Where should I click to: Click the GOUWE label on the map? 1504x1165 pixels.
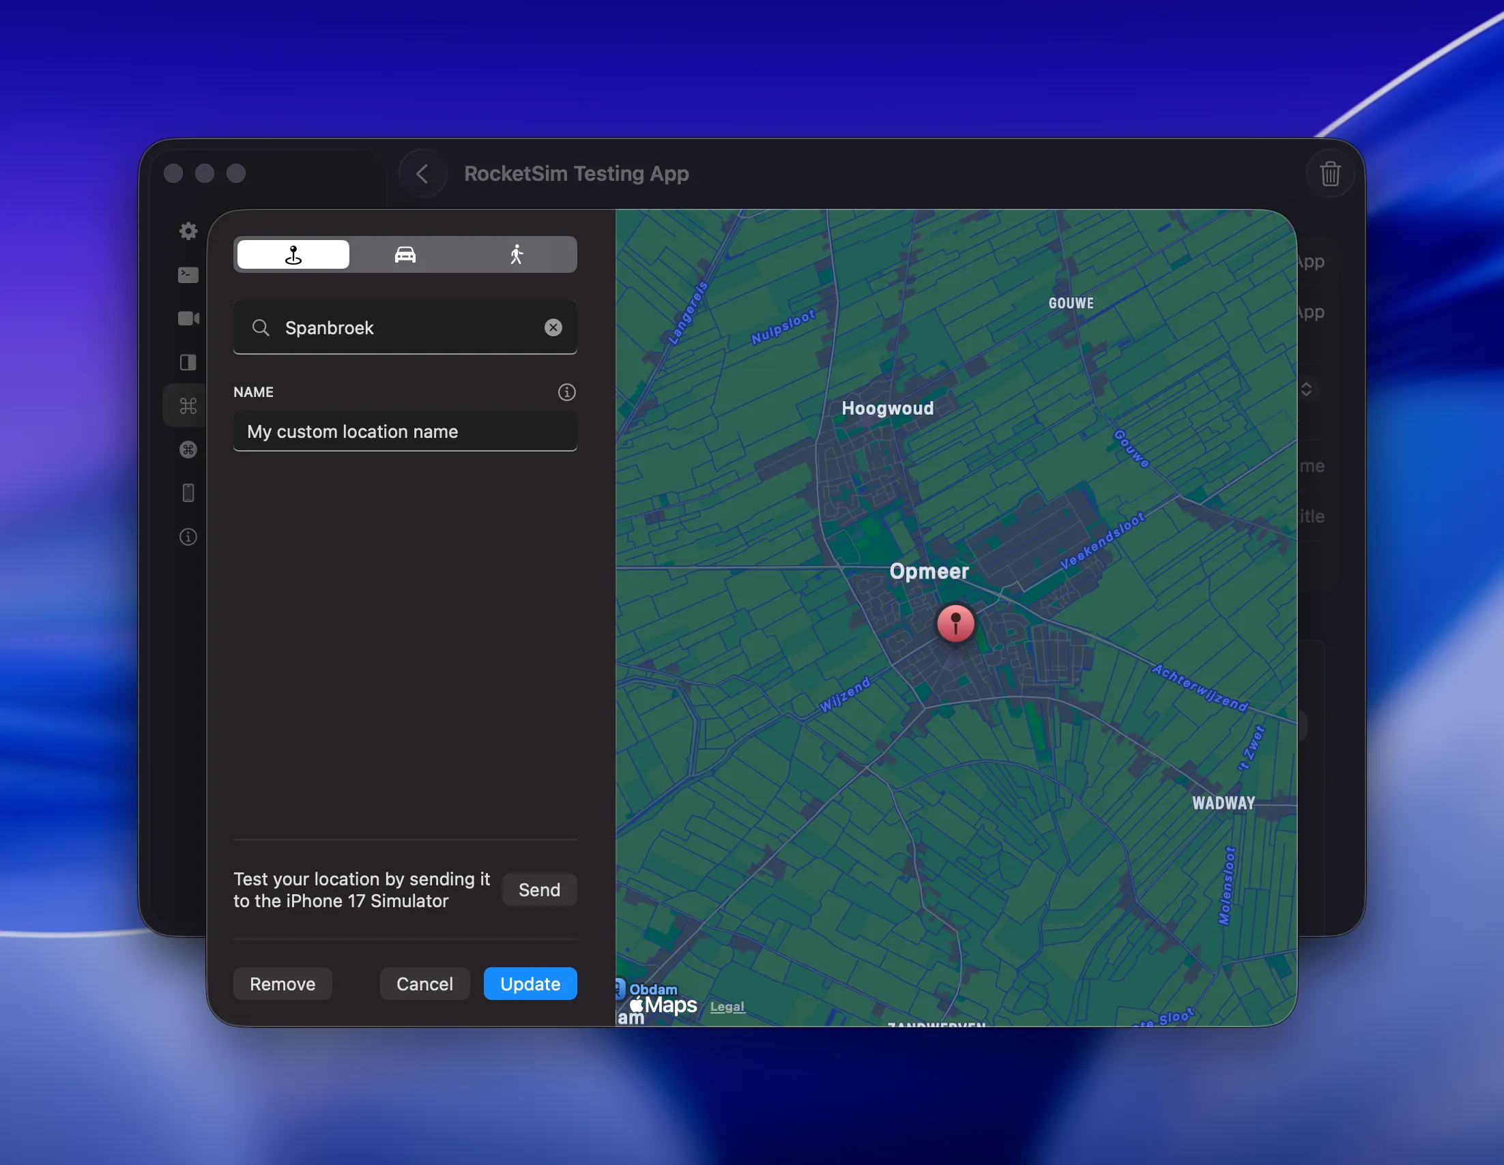pyautogui.click(x=1071, y=304)
